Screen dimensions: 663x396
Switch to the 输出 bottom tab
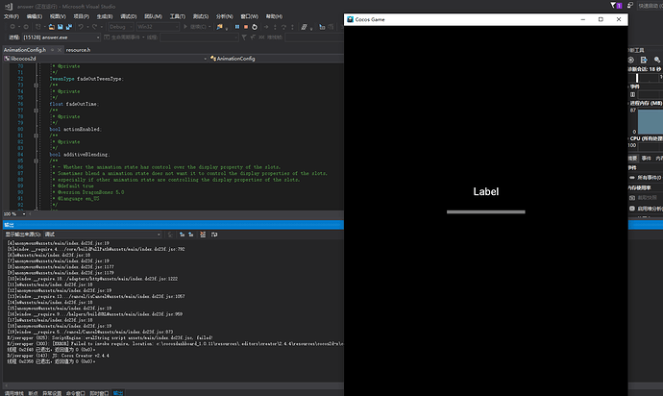pyautogui.click(x=118, y=393)
